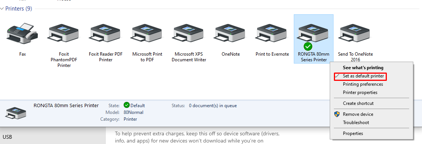Select the OneNote printer icon
This screenshot has width=422, height=144.
tap(230, 33)
